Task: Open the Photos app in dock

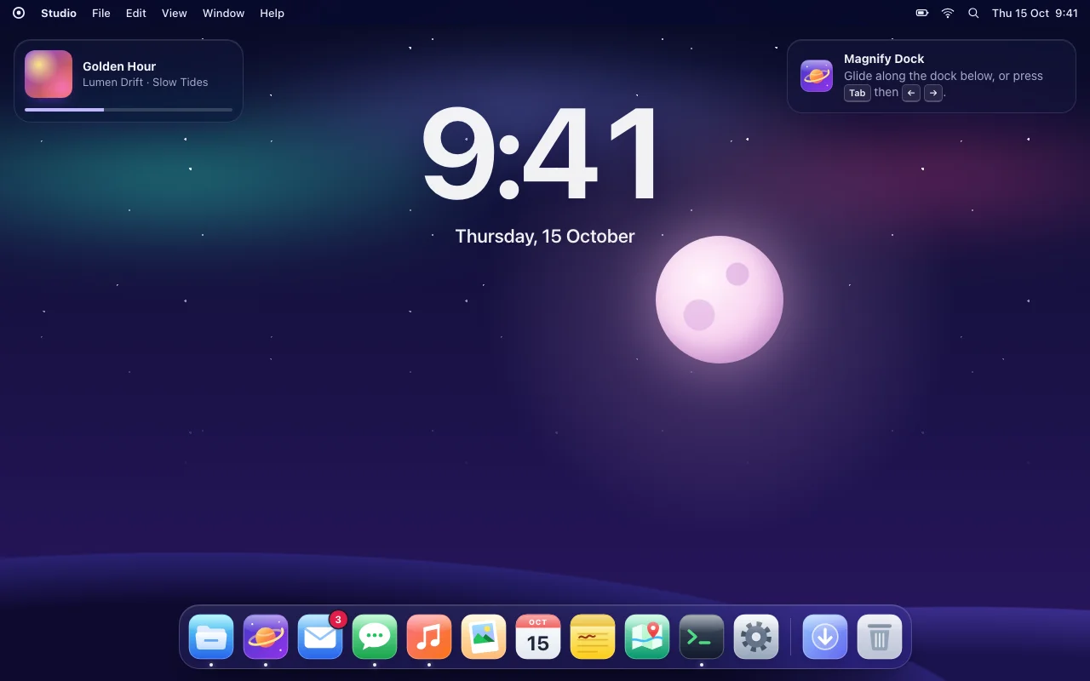Action: [484, 637]
